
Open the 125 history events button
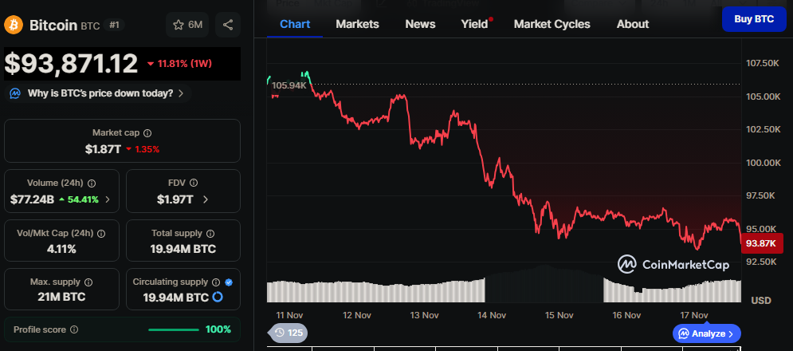pos(288,333)
